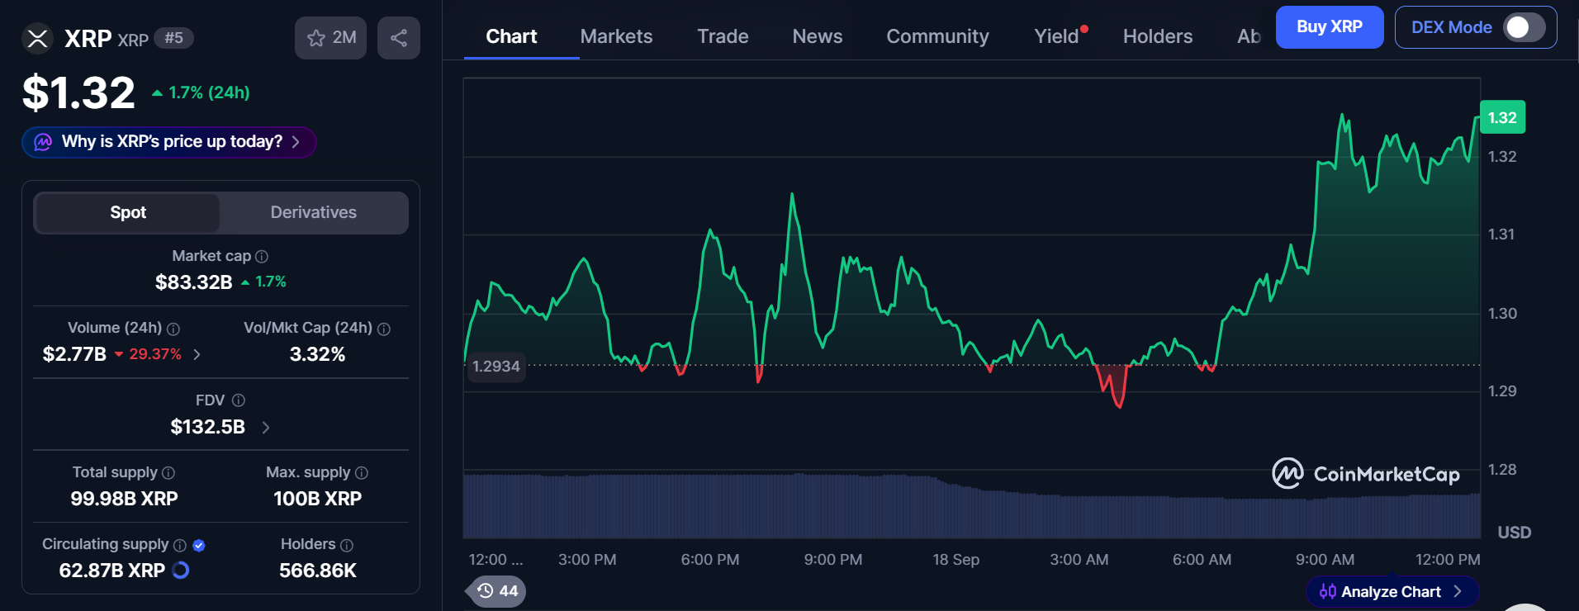Image resolution: width=1579 pixels, height=611 pixels.
Task: Open Max. supply info icon
Action: tap(362, 473)
